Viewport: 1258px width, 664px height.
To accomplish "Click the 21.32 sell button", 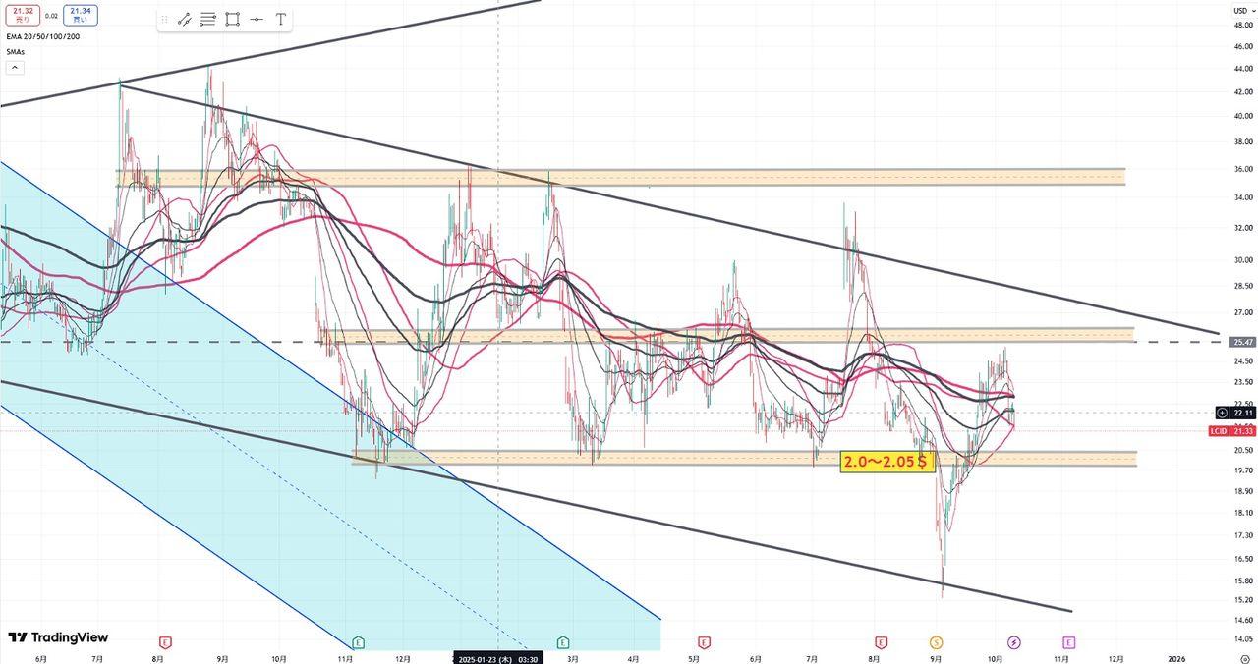I will click(x=24, y=14).
